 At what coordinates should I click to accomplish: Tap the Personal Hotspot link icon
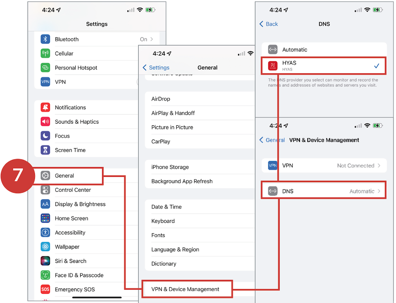pyautogui.click(x=45, y=68)
